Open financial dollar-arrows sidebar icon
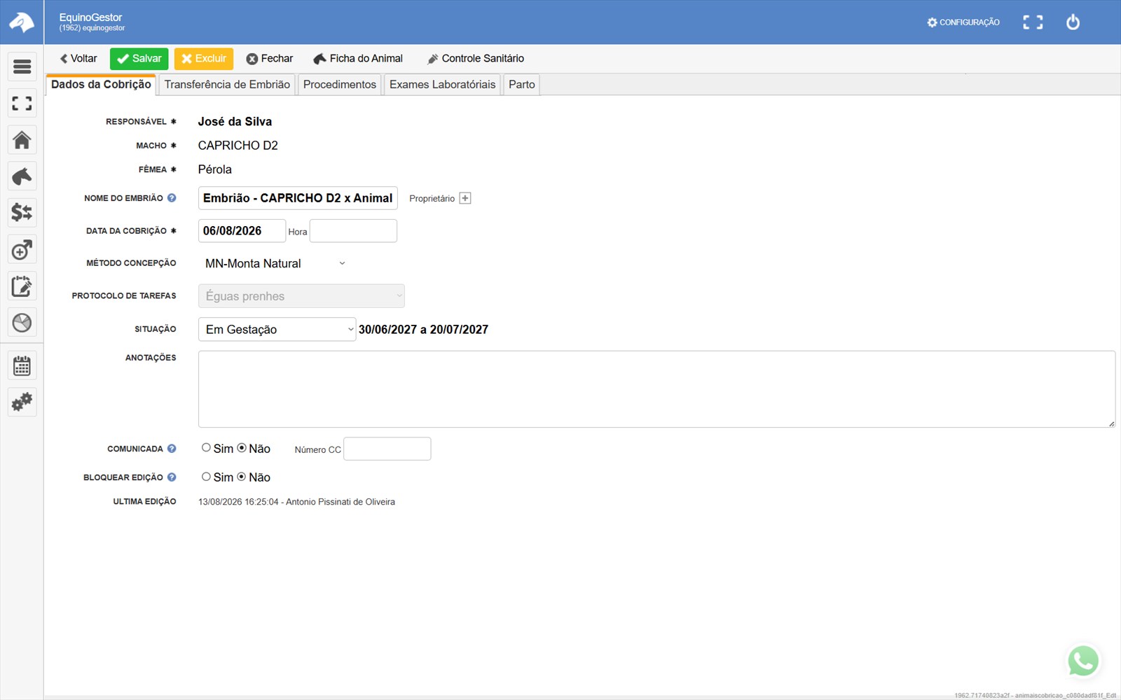1121x700 pixels. click(x=22, y=213)
